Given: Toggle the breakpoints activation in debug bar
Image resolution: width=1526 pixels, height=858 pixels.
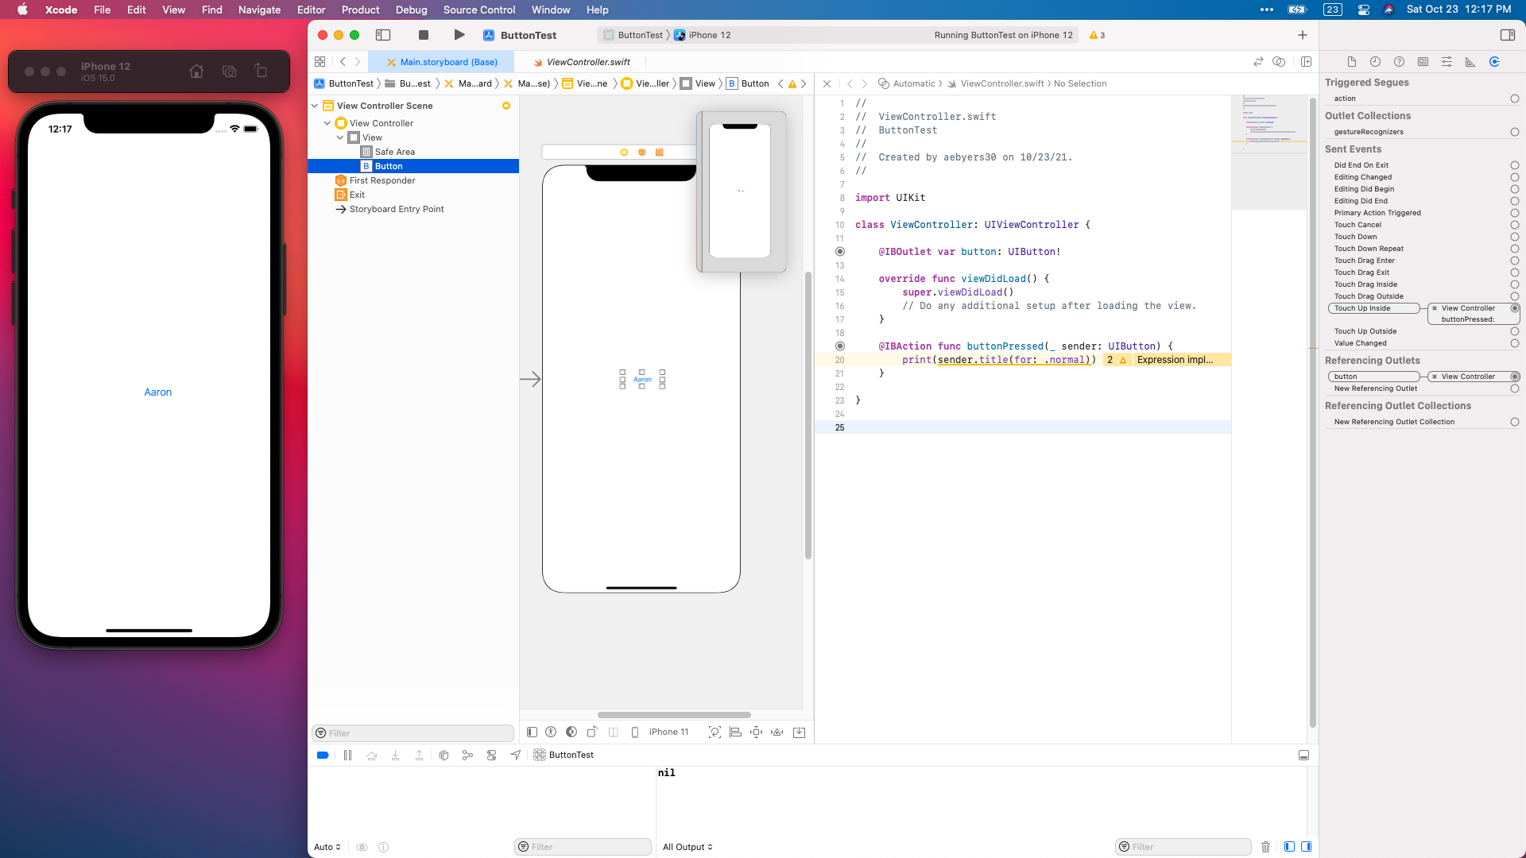Looking at the screenshot, I should (x=323, y=756).
